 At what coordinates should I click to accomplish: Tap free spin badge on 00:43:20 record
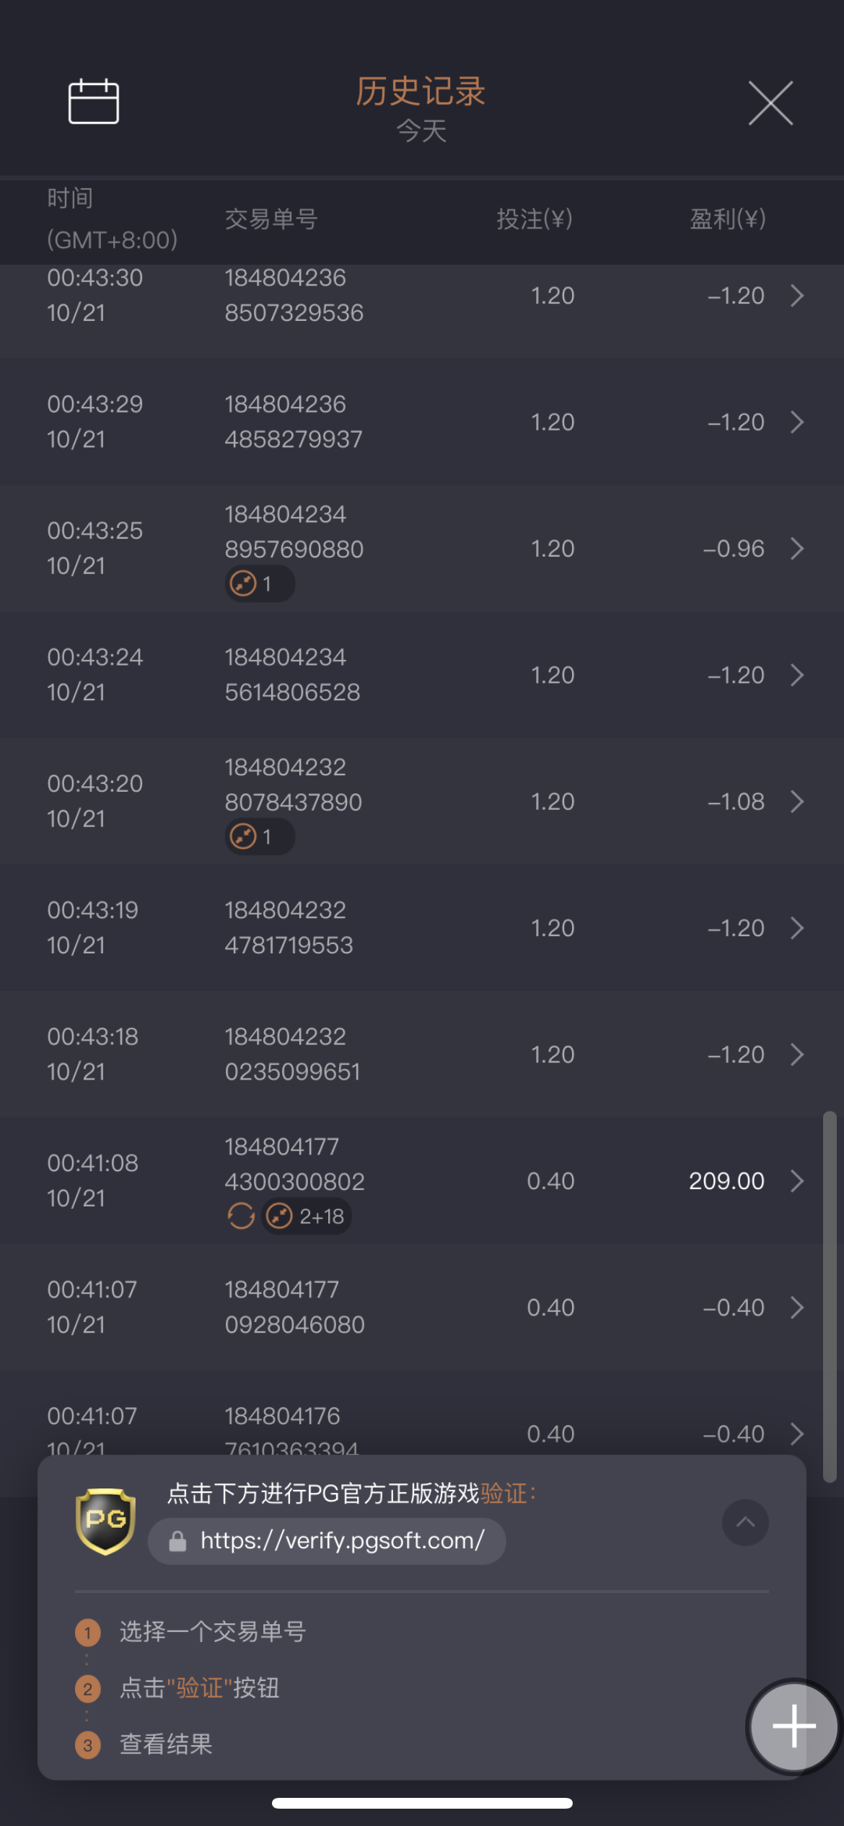tap(258, 837)
